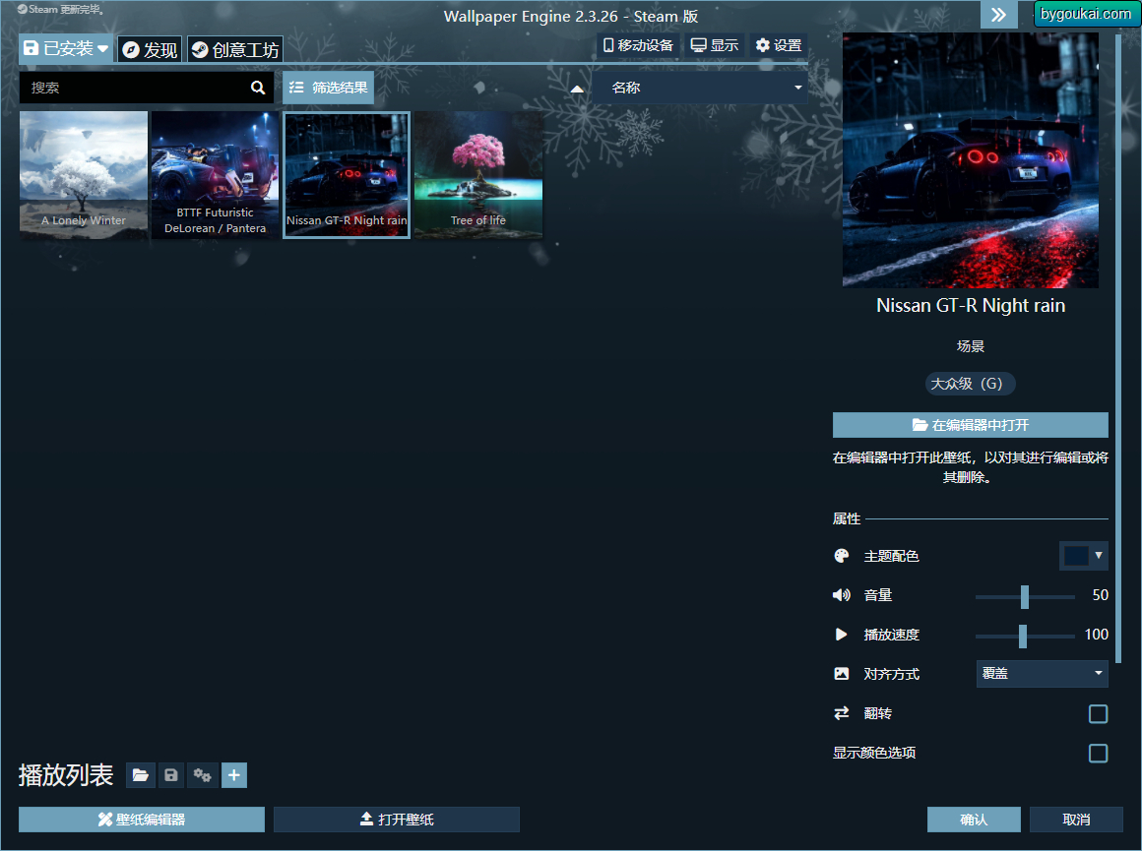Switch to the 发现 discover tab
This screenshot has width=1142, height=851.
tap(150, 49)
